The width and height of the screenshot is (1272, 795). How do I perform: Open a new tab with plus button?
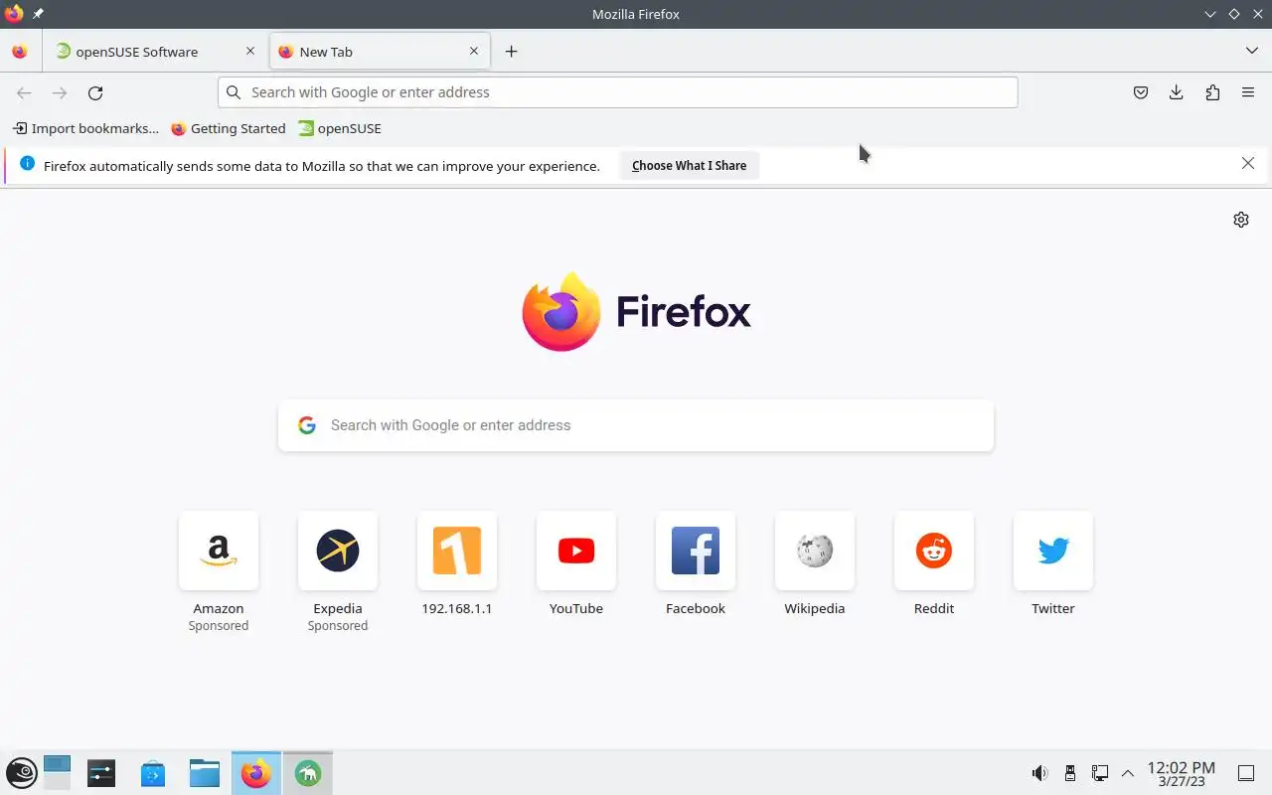[511, 52]
